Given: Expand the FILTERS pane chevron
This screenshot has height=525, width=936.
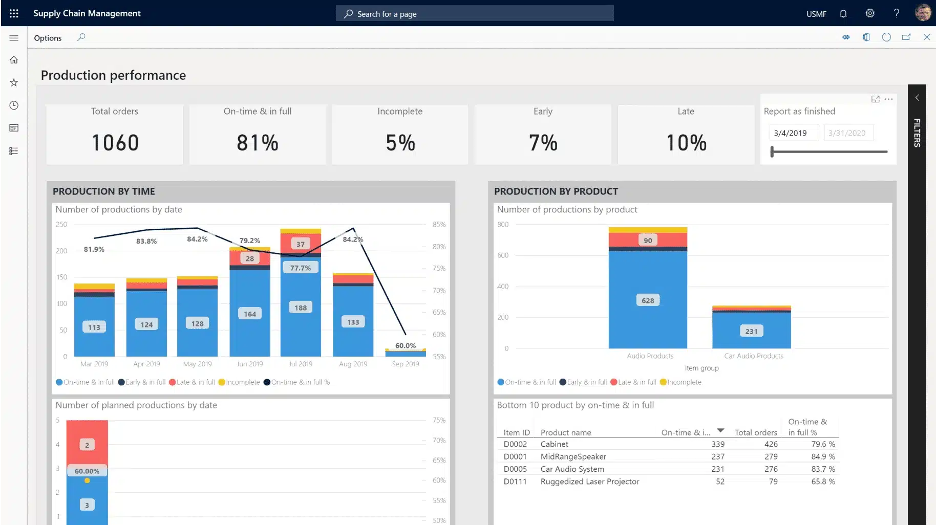Looking at the screenshot, I should [917, 97].
